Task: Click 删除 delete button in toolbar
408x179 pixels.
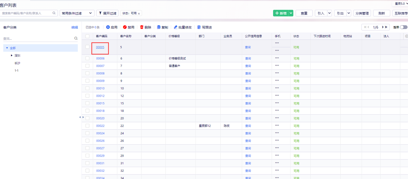Action: [x=146, y=27]
